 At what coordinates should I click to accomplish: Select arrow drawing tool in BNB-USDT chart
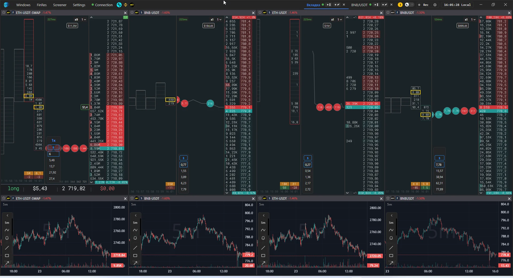(135, 263)
